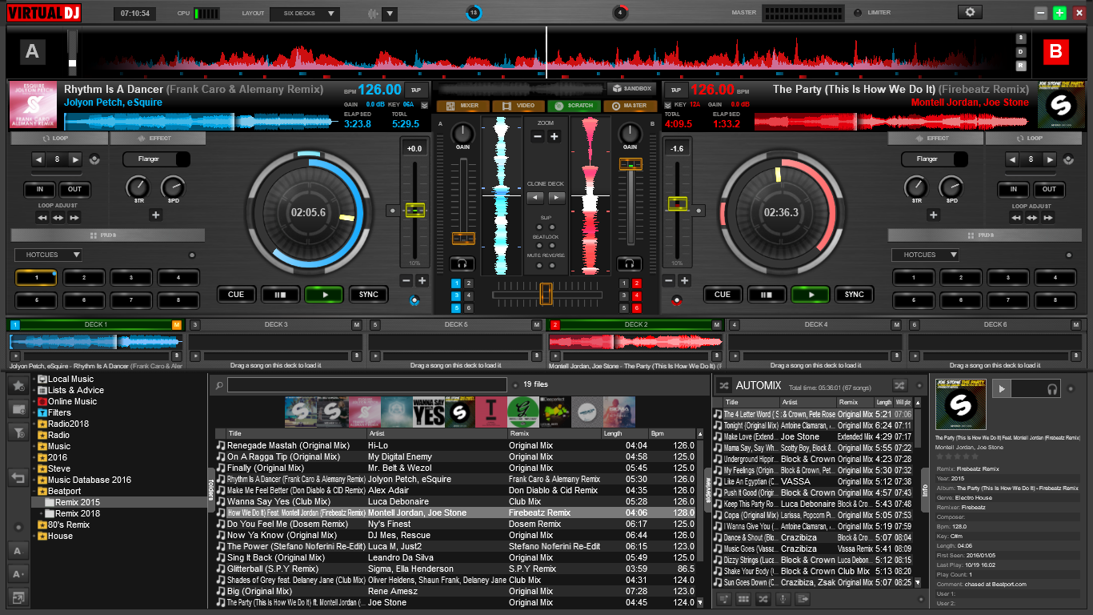The height and width of the screenshot is (615, 1093).
Task: Toggle right MUTE REVERSE indicator in center
Action: pos(553,265)
